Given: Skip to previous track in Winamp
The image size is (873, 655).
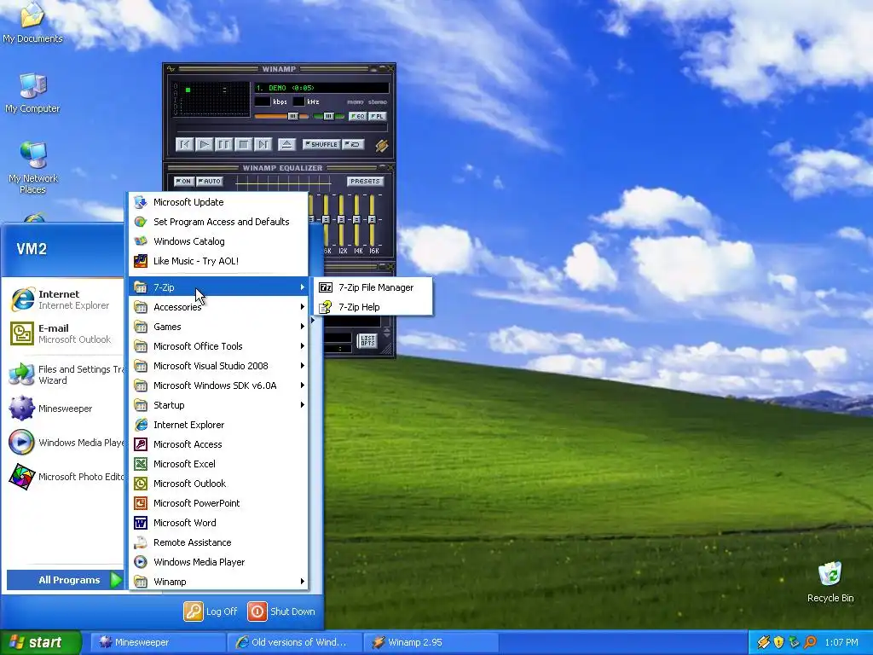Looking at the screenshot, I should pyautogui.click(x=184, y=144).
